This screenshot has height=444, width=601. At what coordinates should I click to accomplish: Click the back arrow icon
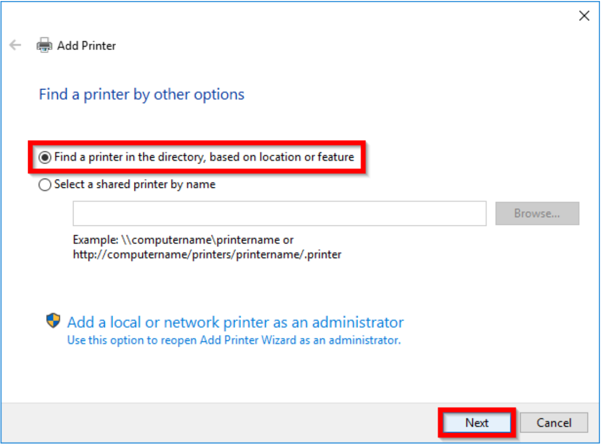pyautogui.click(x=15, y=45)
